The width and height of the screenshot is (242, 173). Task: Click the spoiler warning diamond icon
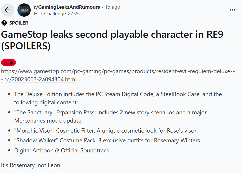pos(4,23)
